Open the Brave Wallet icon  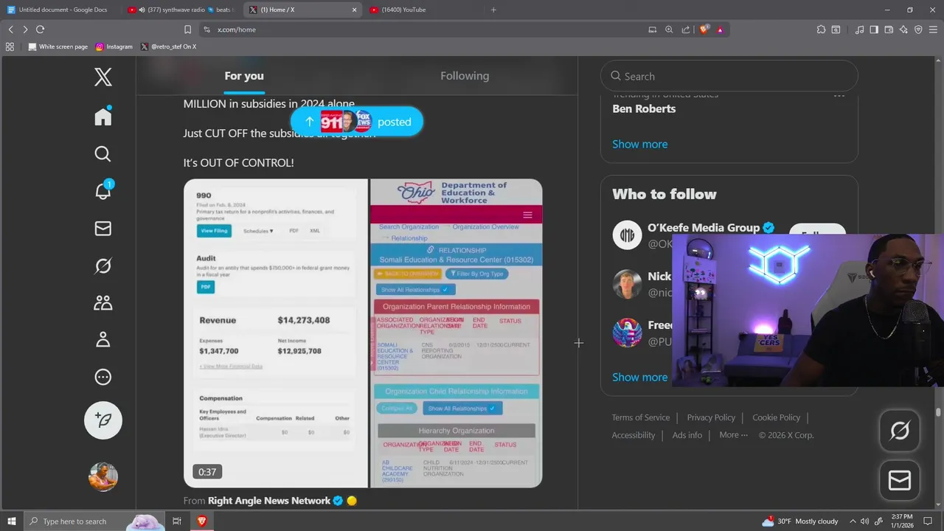pos(889,29)
